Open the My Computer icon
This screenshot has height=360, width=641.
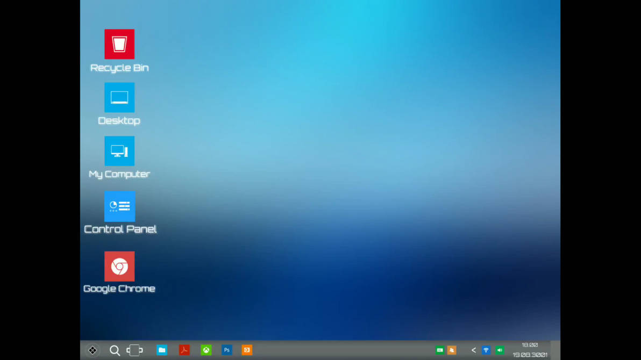119,151
